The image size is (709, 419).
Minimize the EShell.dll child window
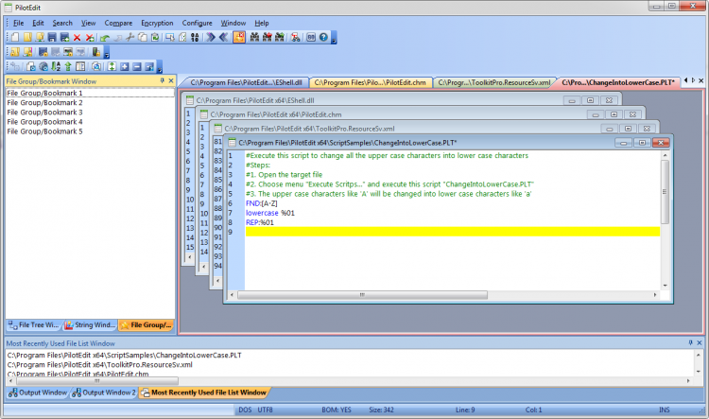pos(572,100)
